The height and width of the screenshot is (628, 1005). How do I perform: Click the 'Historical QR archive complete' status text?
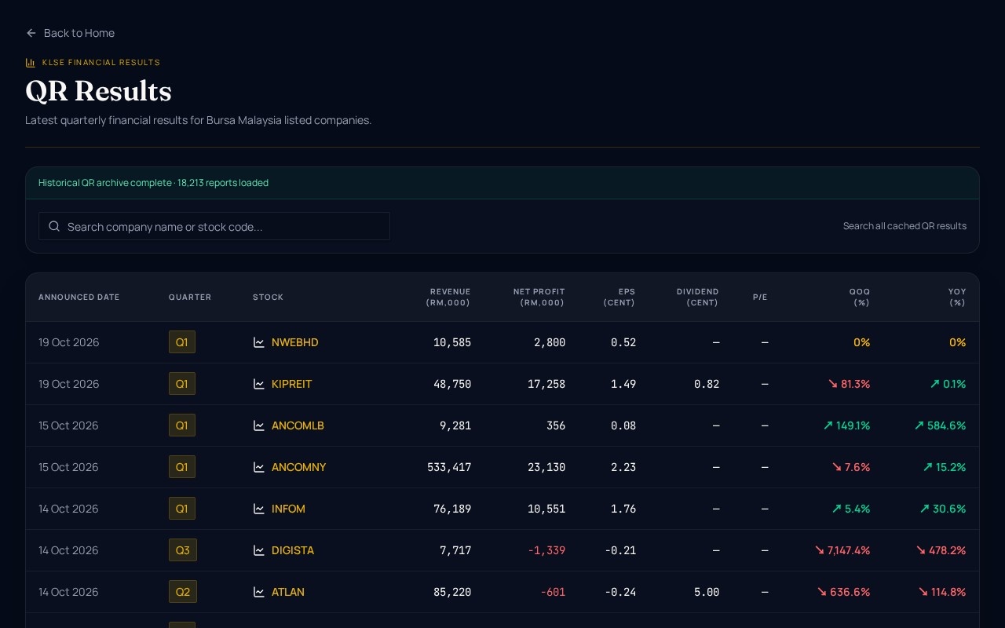[x=153, y=183]
